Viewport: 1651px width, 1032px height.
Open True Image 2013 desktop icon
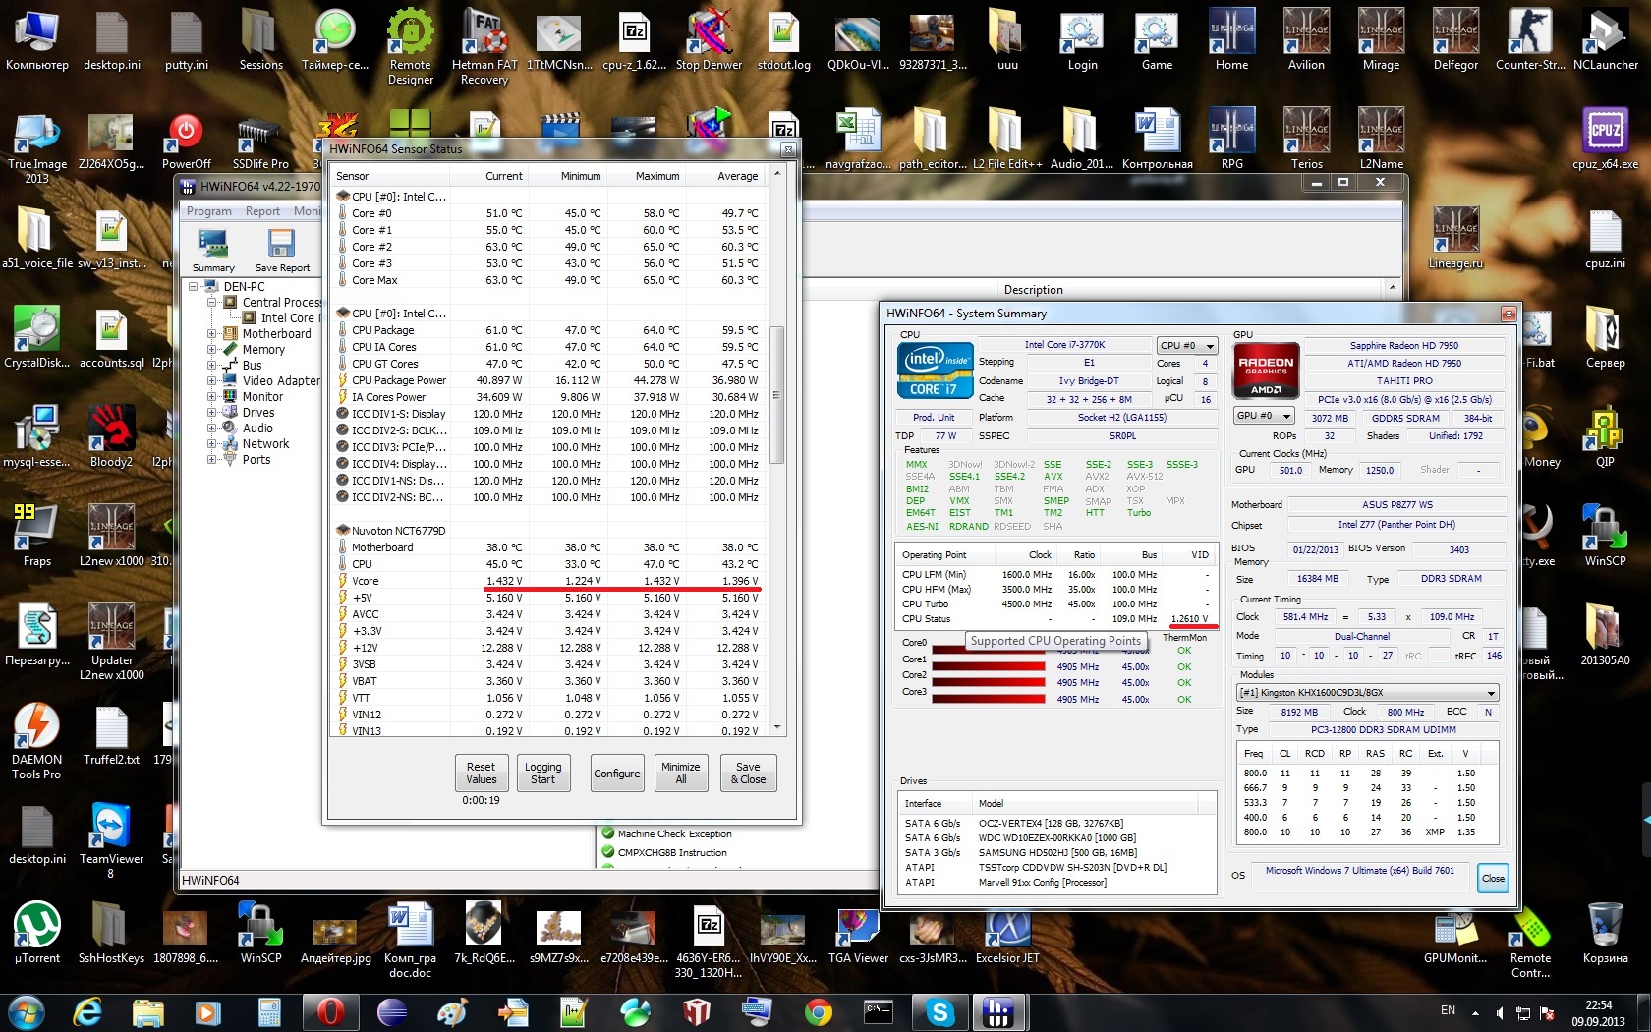pyautogui.click(x=36, y=147)
